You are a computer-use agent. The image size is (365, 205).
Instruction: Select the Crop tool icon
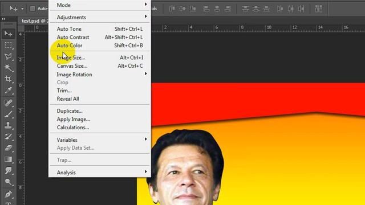(x=8, y=79)
